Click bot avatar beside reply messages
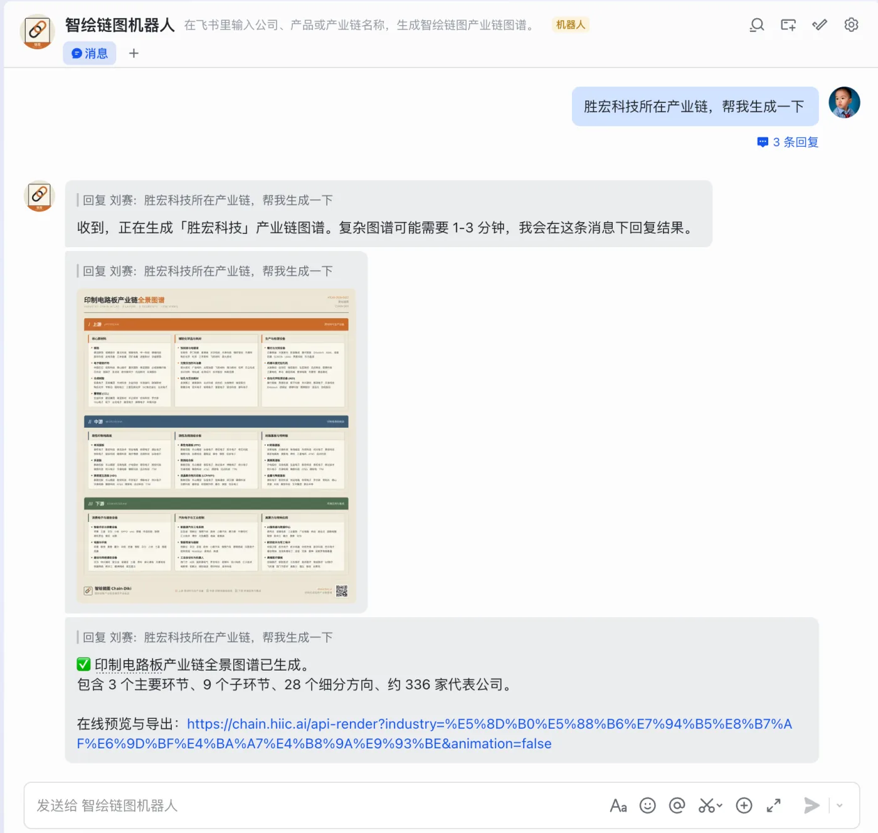Screen dimensions: 878x833 point(39,196)
